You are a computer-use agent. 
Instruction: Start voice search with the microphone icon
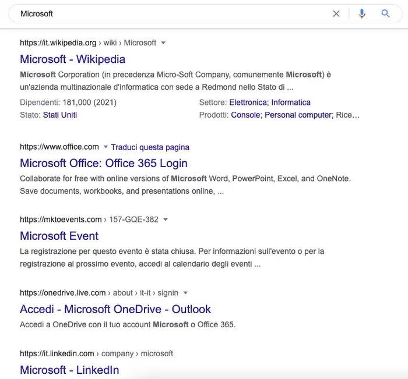pyautogui.click(x=362, y=13)
